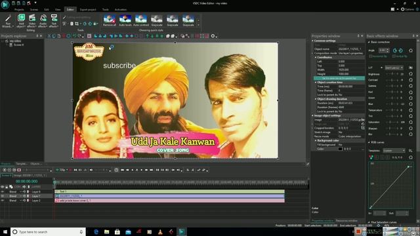Image resolution: width=420 pixels, height=236 pixels.
Task: Collapse the Coordinates section
Action: (316, 57)
